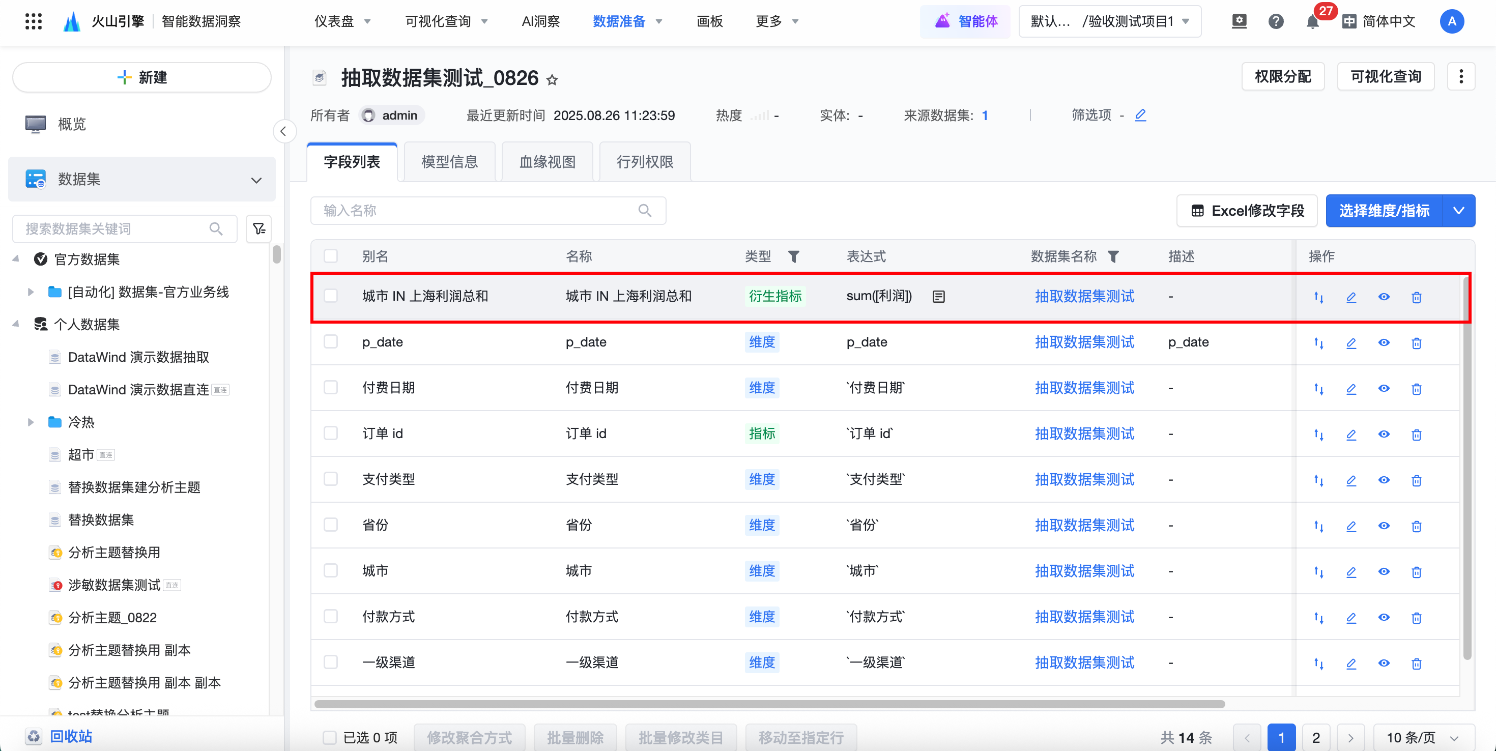Favorite the dataset with star icon

tap(552, 80)
